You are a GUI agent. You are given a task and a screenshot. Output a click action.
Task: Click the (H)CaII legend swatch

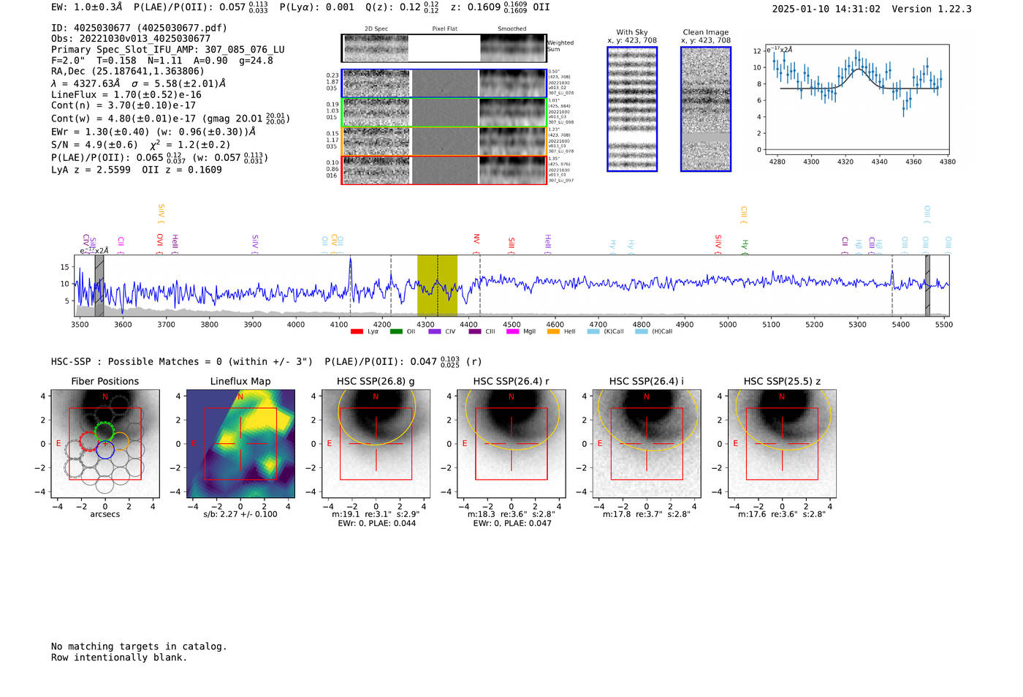point(642,331)
